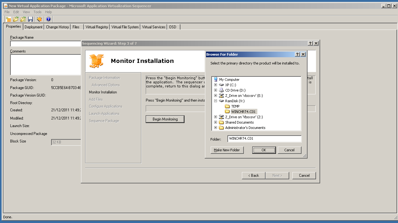Click the Open for Package Upgrade icon
Viewport: 398px width, 223px height.
pos(23,19)
